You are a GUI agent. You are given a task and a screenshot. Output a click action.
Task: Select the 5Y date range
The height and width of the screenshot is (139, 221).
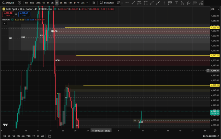[38, 136]
